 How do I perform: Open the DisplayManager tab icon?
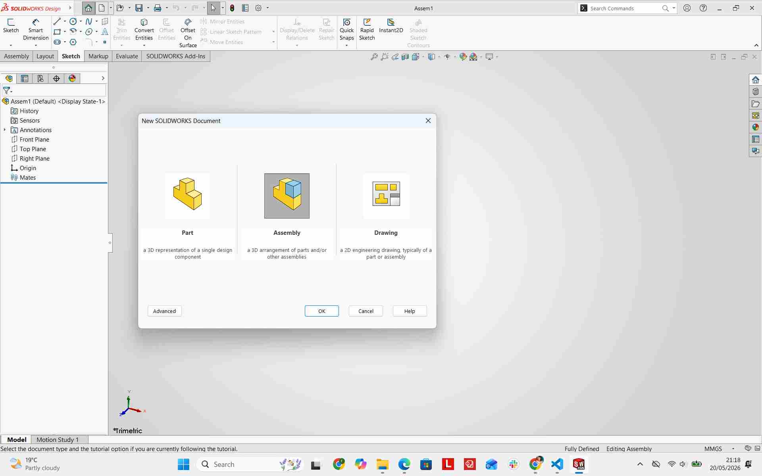(72, 79)
